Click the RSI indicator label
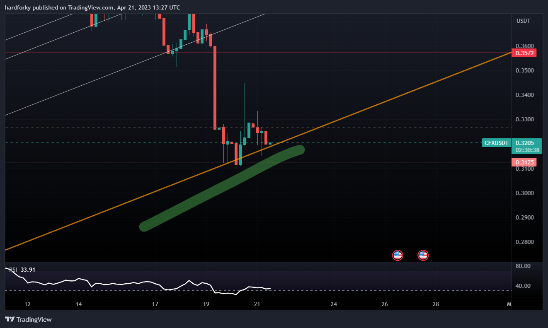Screen dimensions: 548x328 click(x=13, y=270)
